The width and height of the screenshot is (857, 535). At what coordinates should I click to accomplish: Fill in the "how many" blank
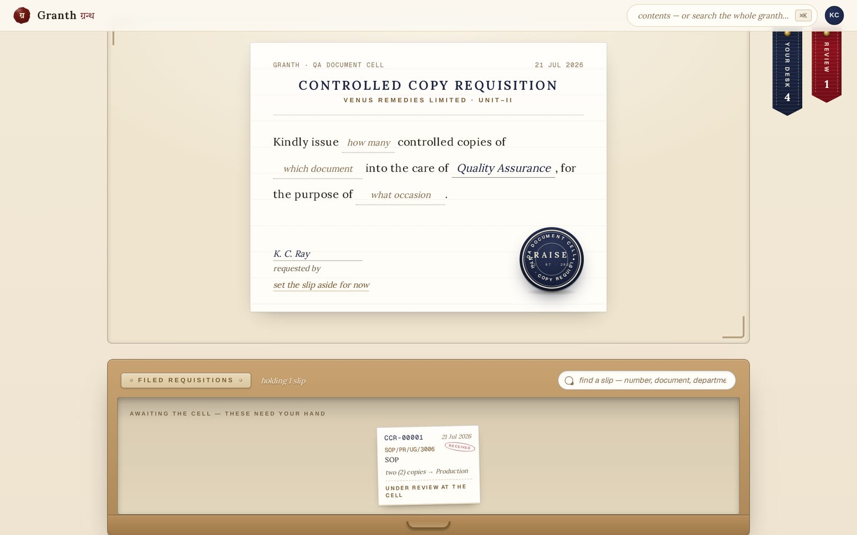click(x=369, y=142)
